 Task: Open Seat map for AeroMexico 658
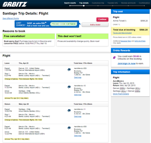[x=78, y=136]
